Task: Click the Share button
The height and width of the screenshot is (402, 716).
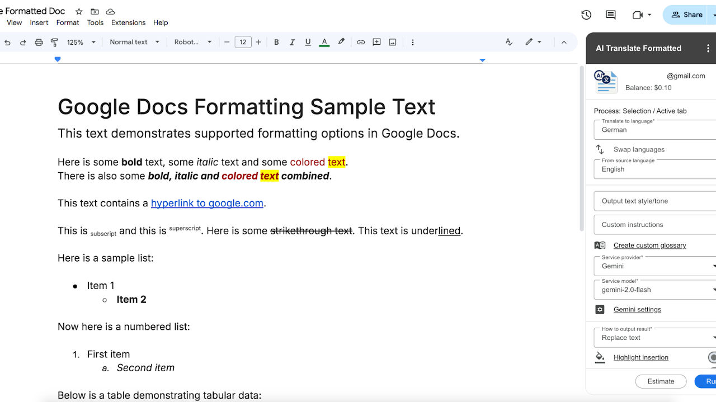Action: tap(687, 15)
